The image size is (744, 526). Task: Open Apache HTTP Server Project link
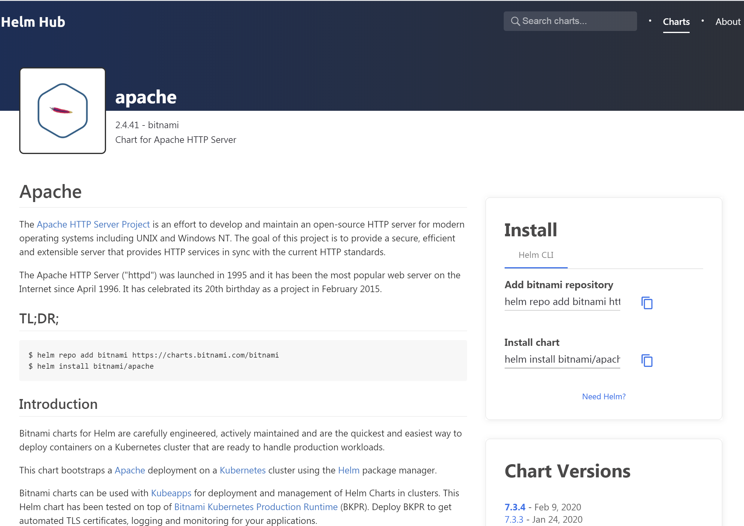point(93,225)
